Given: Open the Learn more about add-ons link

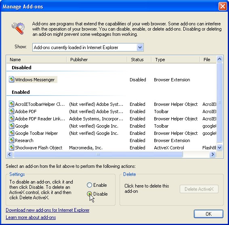Looking at the screenshot, I should point(31,217).
